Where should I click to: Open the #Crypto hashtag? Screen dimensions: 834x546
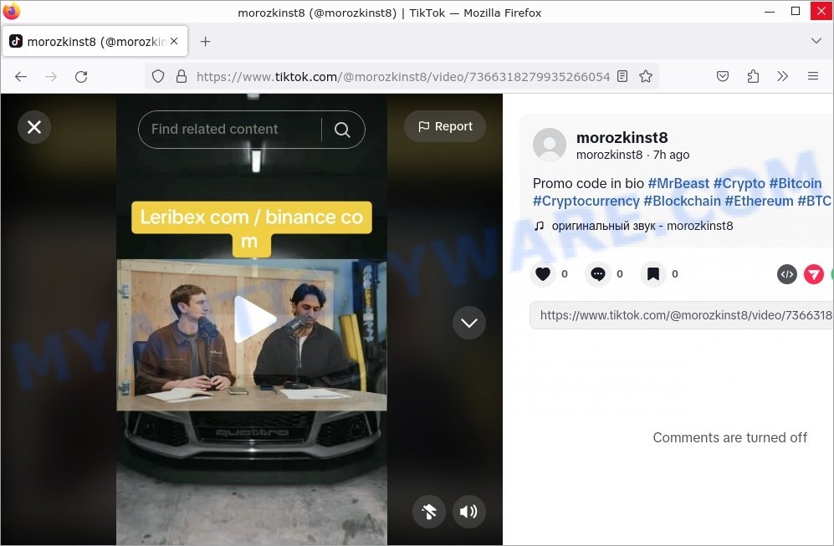pos(739,183)
